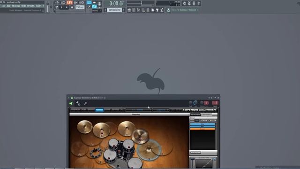
Task: Open the snap selector dropdown
Action: (x=97, y=11)
